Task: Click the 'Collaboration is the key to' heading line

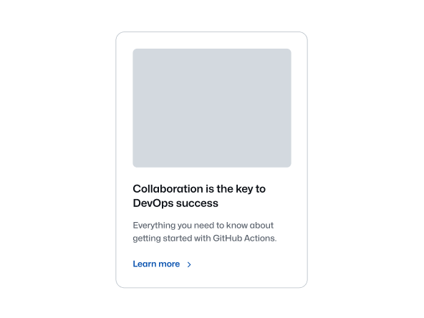Action: (x=199, y=189)
